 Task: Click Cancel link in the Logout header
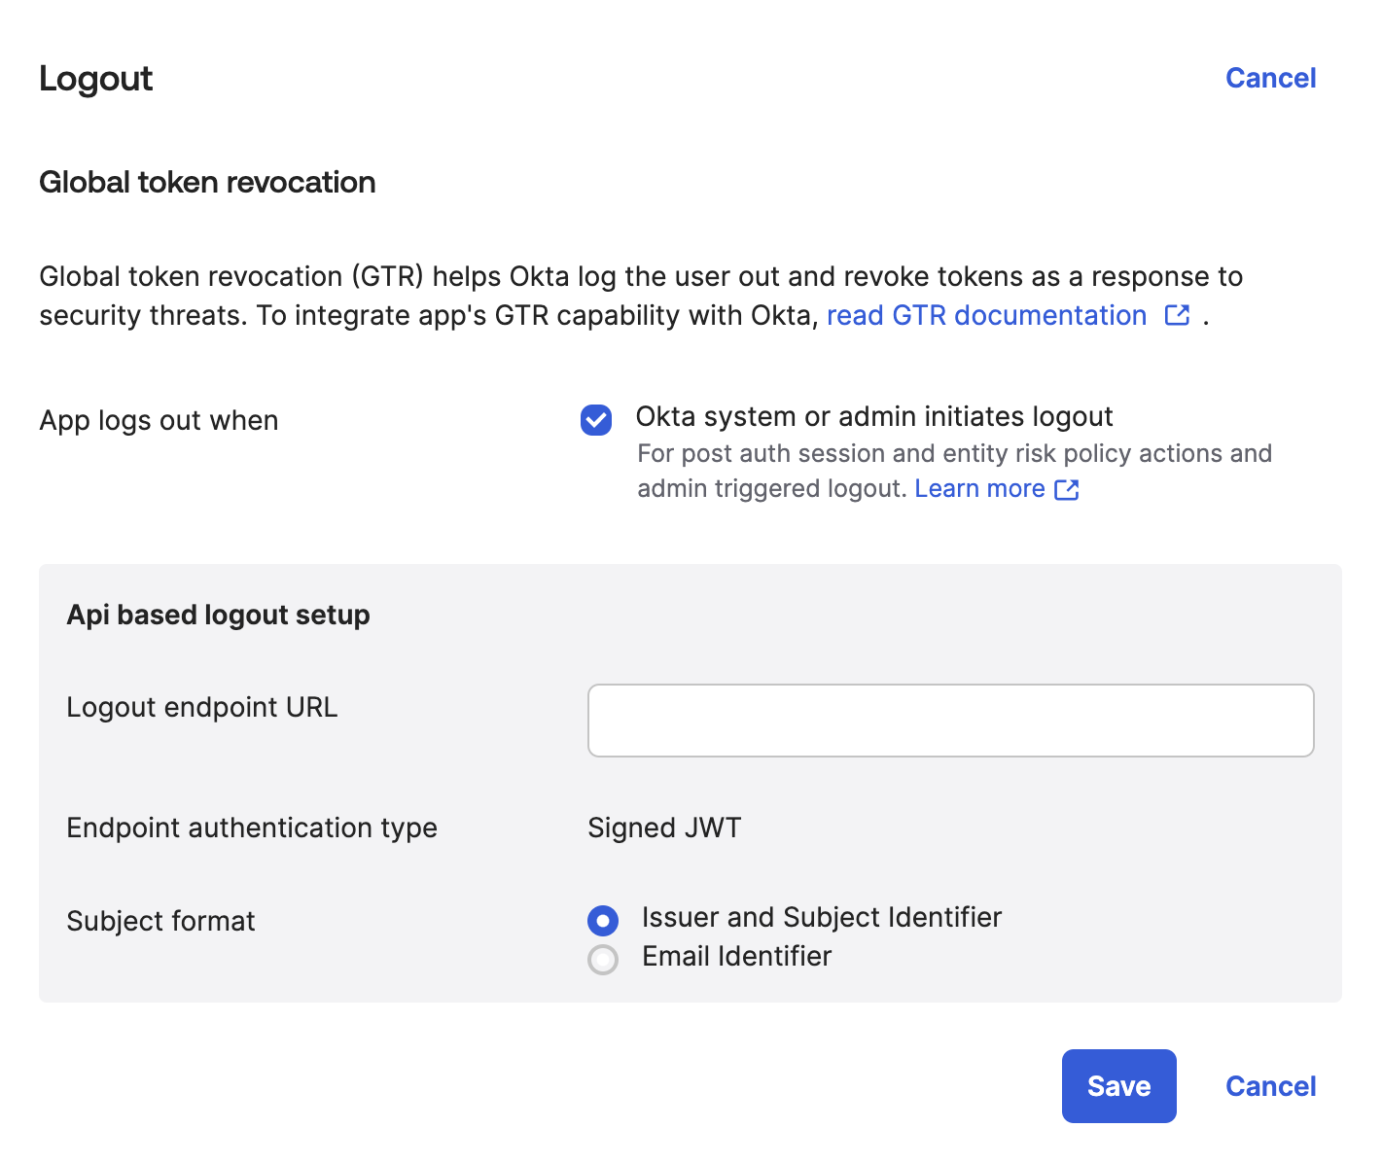click(x=1270, y=78)
